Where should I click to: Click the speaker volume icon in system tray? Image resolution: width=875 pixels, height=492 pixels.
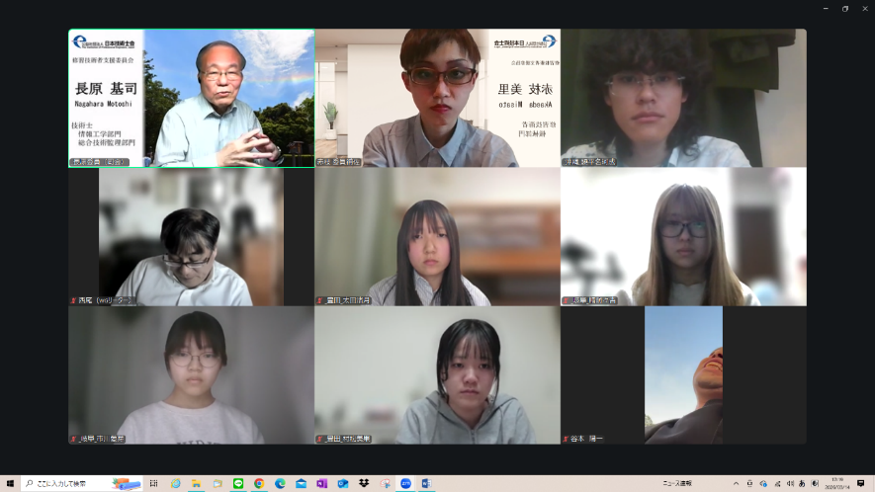(788, 484)
